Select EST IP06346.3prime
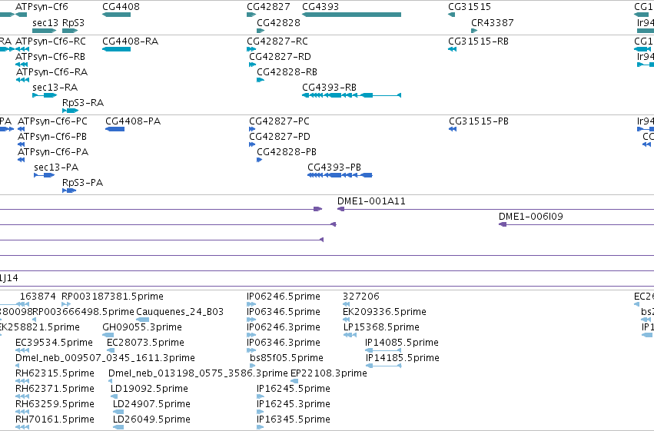 pyautogui.click(x=284, y=343)
